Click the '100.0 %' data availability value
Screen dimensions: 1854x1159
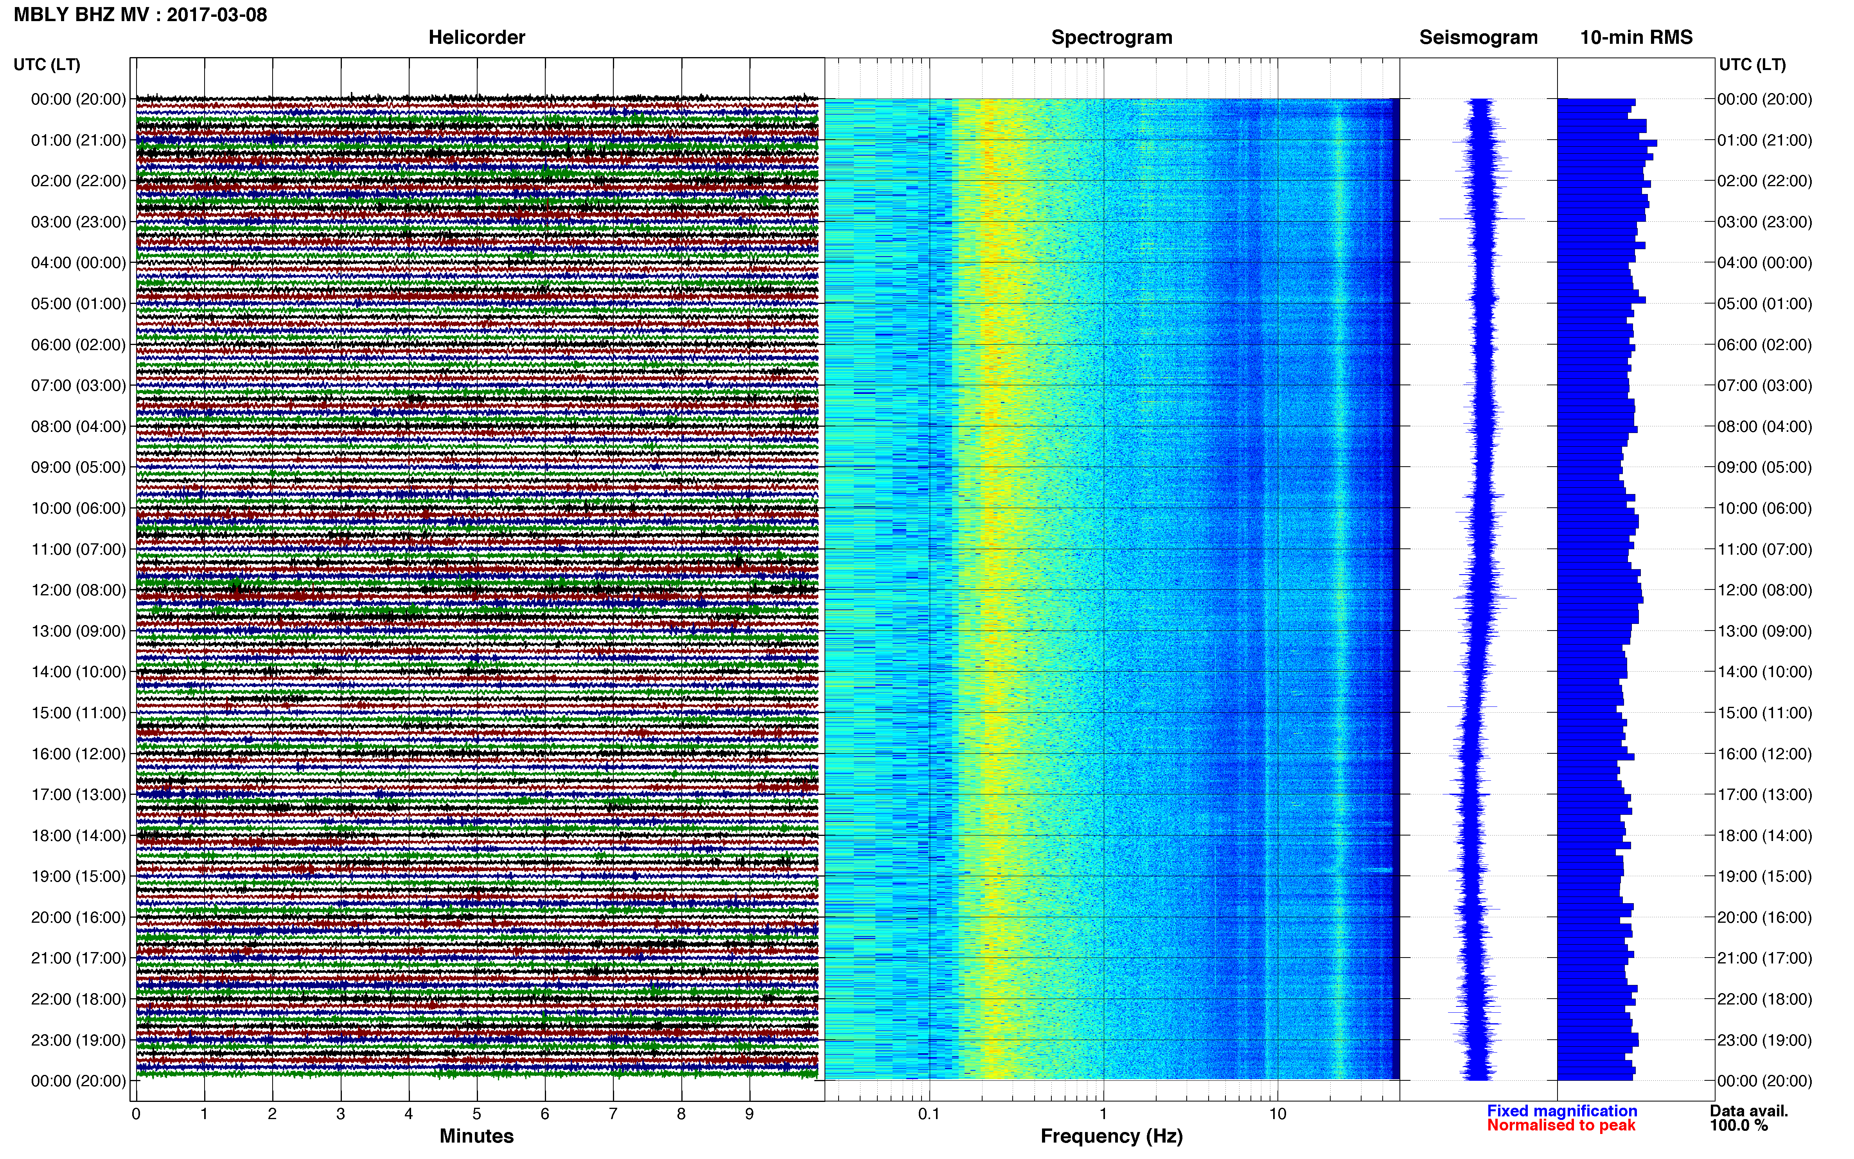click(1738, 1125)
